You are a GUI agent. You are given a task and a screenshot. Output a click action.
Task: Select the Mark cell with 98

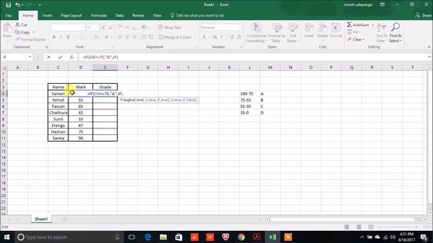click(x=81, y=138)
